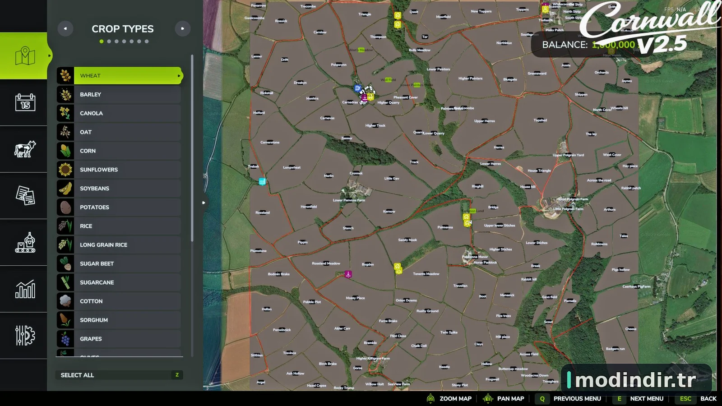This screenshot has width=722, height=406.
Task: Select the New Toppers field label
Action: [x=481, y=11]
